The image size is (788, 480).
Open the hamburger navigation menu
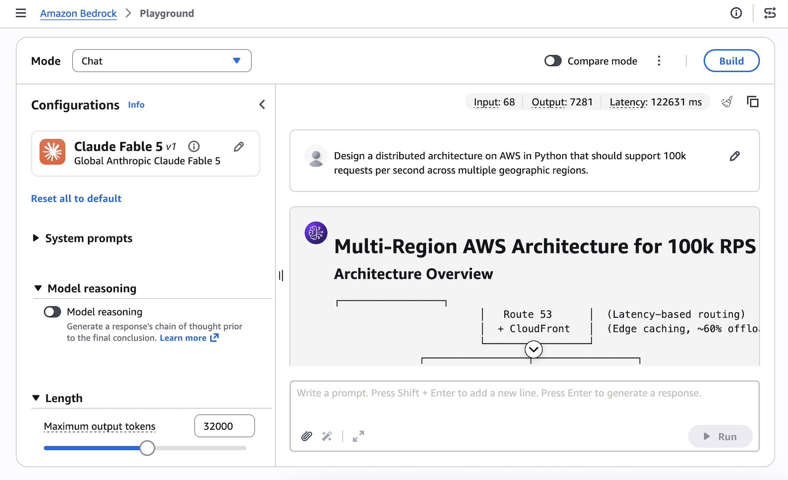[21, 13]
